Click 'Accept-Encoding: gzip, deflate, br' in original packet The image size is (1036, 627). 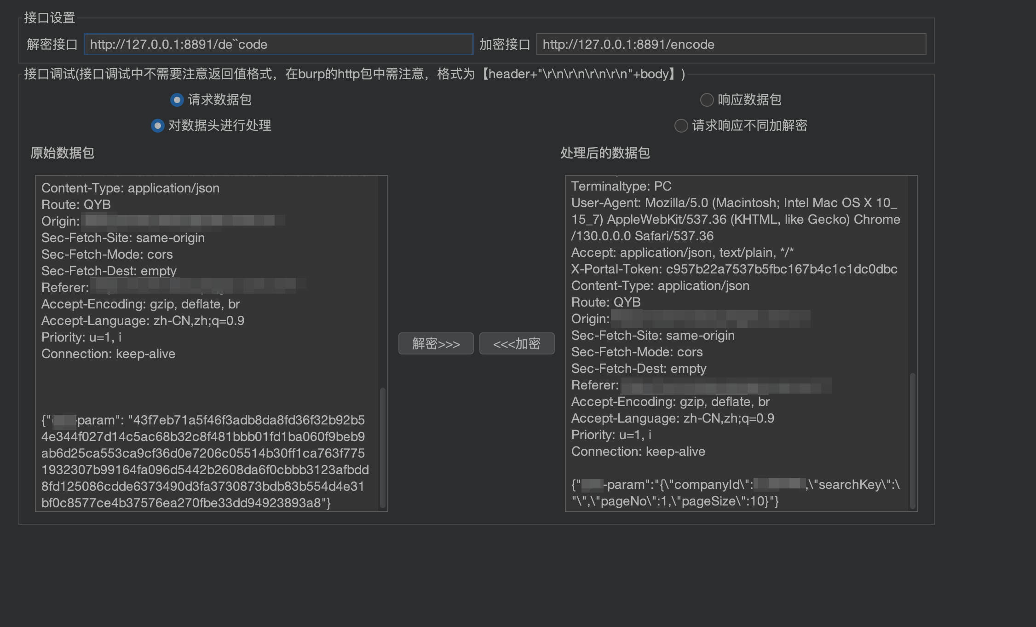140,304
